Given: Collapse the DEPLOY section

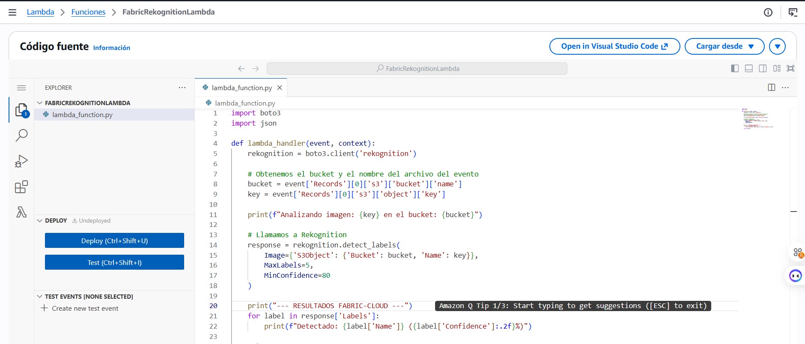Looking at the screenshot, I should coord(40,221).
